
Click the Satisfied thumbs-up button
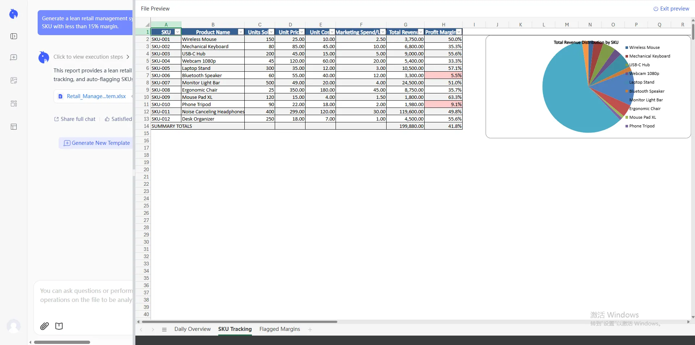pos(118,119)
